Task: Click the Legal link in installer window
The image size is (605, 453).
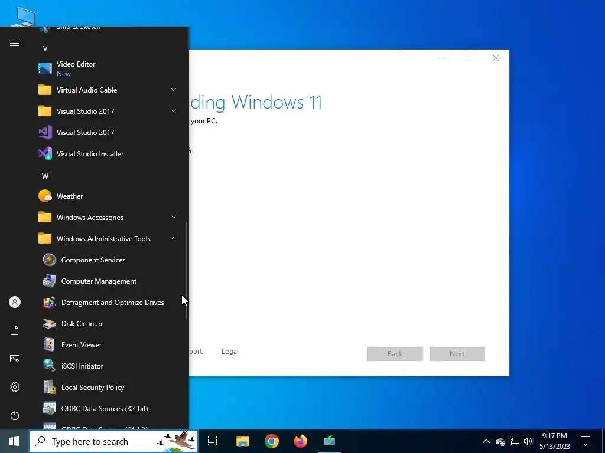Action: tap(230, 352)
